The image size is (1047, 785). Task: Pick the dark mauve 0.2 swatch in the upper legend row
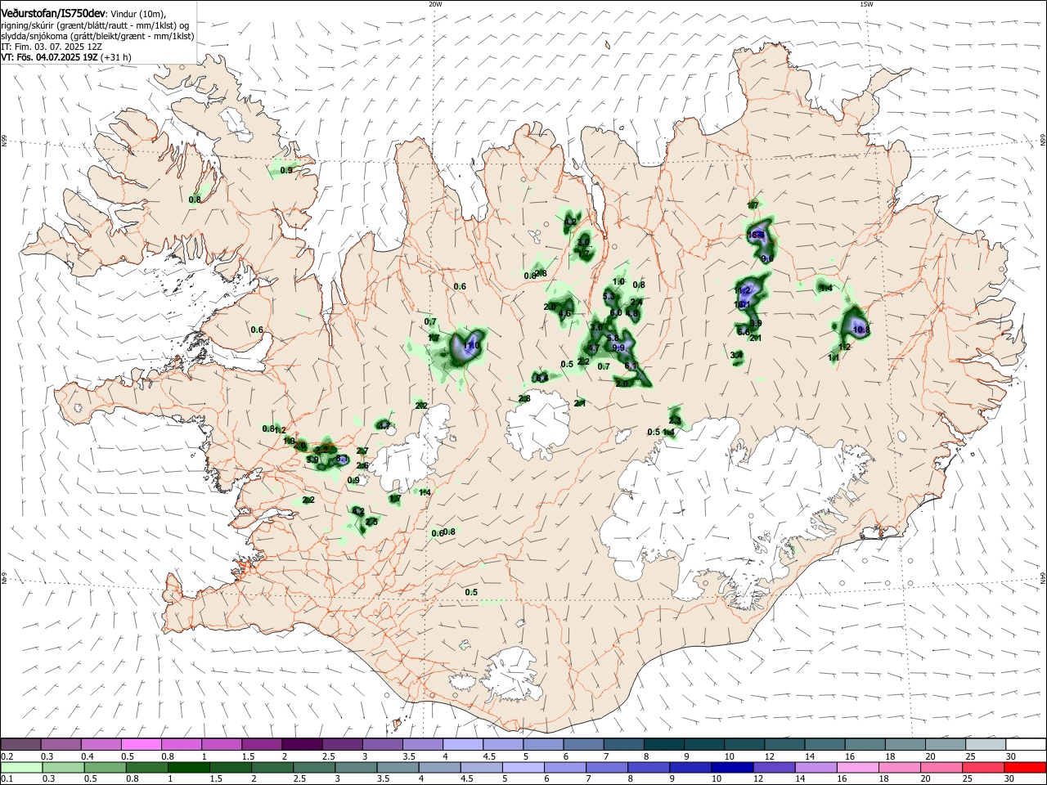click(20, 745)
